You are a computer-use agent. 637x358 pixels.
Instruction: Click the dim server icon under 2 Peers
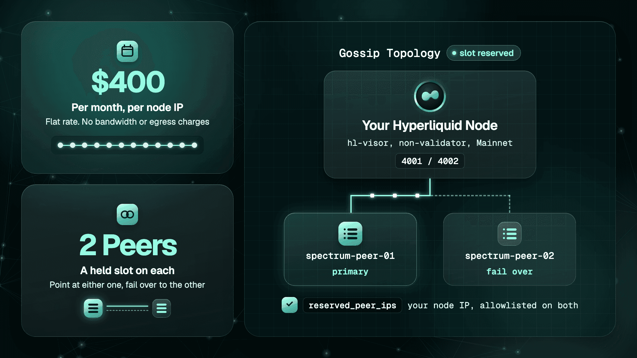coord(162,308)
